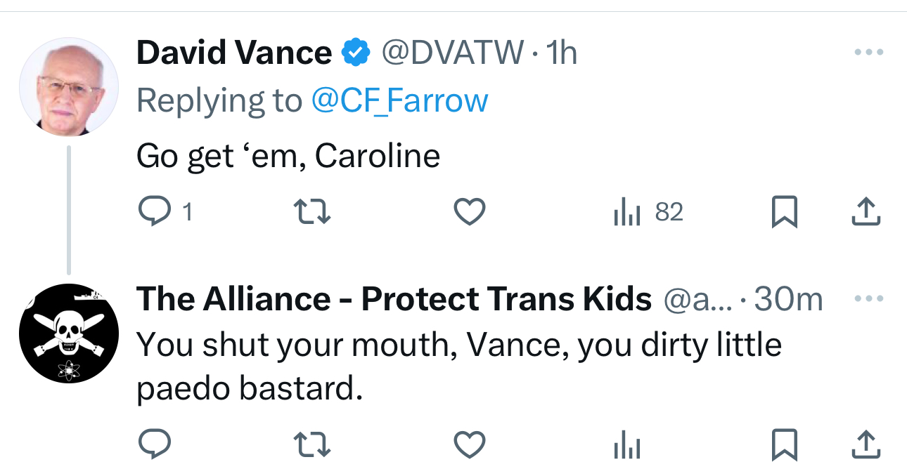Share David Vance's tweet
This screenshot has height=469, width=907.
click(866, 212)
